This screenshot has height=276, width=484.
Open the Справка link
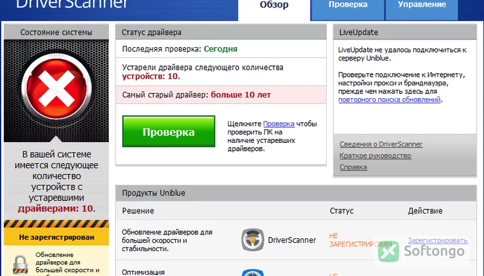(353, 167)
